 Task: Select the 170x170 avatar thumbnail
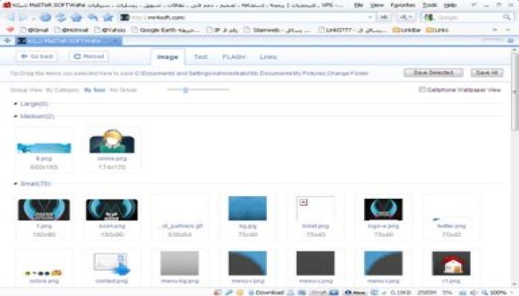pos(112,141)
